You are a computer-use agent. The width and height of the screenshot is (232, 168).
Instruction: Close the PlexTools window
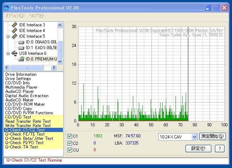[x=224, y=8]
